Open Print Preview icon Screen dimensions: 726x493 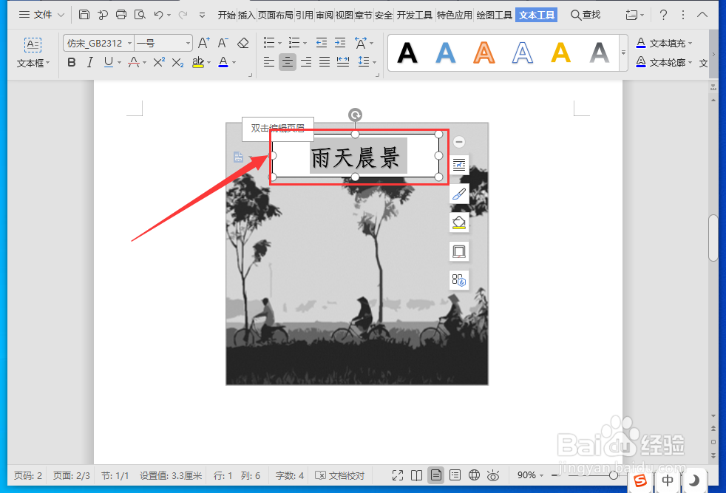(140, 15)
